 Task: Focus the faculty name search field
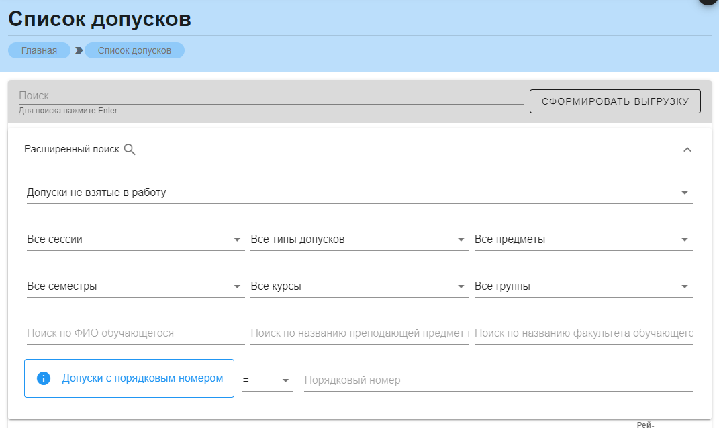(x=583, y=333)
